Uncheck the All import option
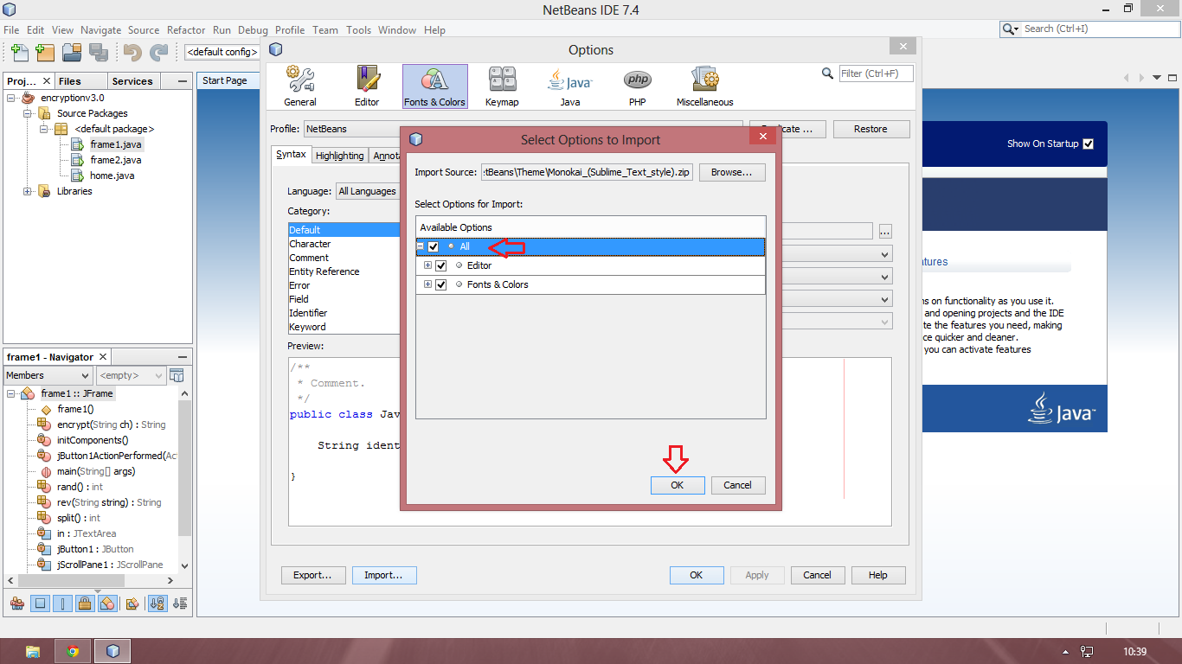This screenshot has width=1182, height=664. [434, 246]
